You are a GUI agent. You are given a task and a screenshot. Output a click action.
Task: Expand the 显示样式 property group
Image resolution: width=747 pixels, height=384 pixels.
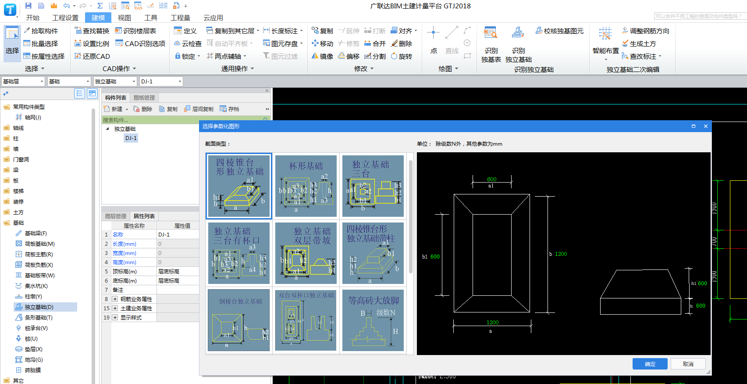115,317
